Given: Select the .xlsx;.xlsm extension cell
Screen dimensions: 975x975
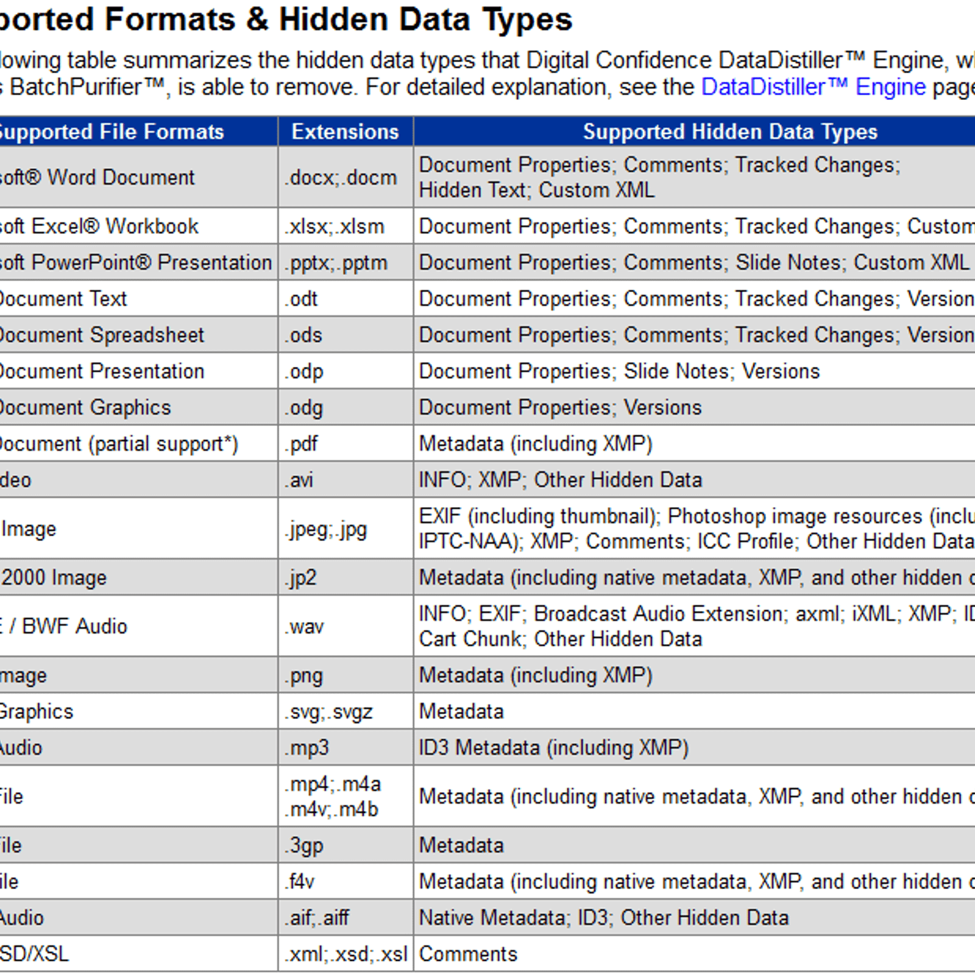Looking at the screenshot, I should click(346, 226).
